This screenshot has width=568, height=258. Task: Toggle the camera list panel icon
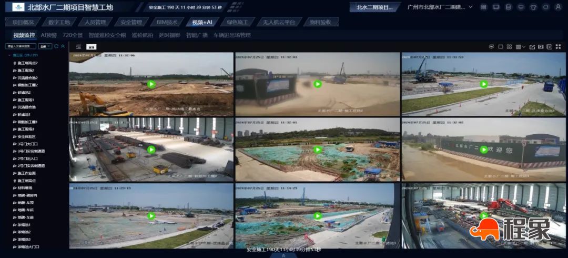pos(78,47)
